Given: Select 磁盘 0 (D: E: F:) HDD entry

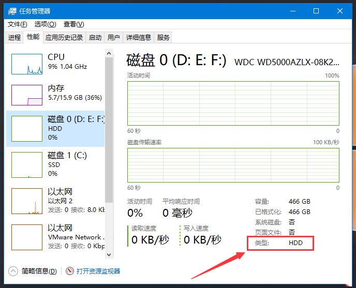Looking at the screenshot, I should click(56, 128).
